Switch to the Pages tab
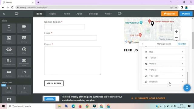 [52, 14]
